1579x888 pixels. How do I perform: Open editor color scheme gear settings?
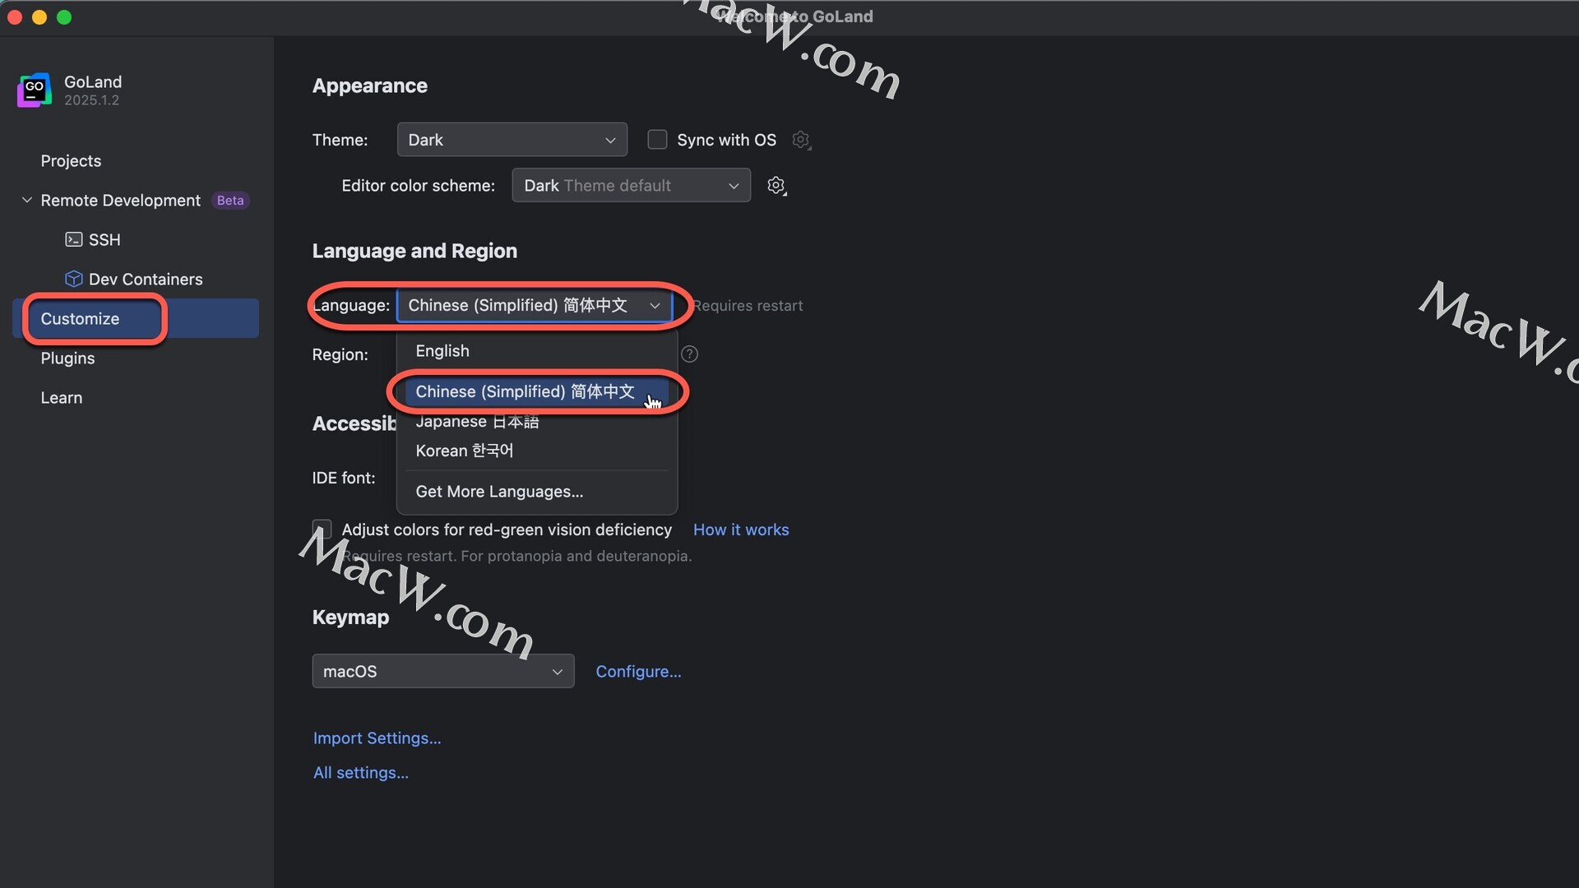(x=776, y=186)
